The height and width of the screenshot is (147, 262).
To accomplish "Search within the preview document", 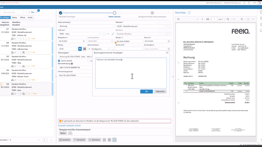I will point(242,19).
